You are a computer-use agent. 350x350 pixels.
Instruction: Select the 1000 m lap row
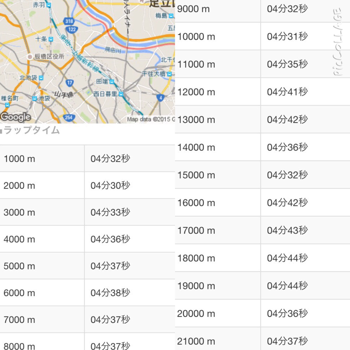coord(87,159)
